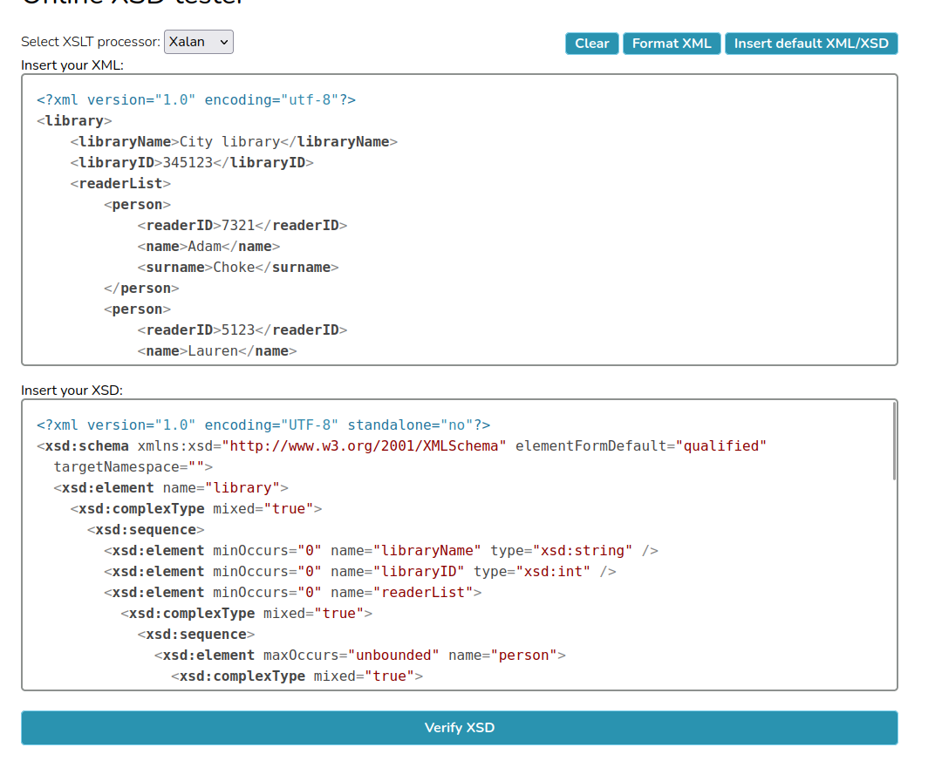
Task: Place cursor in City library text
Action: pos(229,142)
